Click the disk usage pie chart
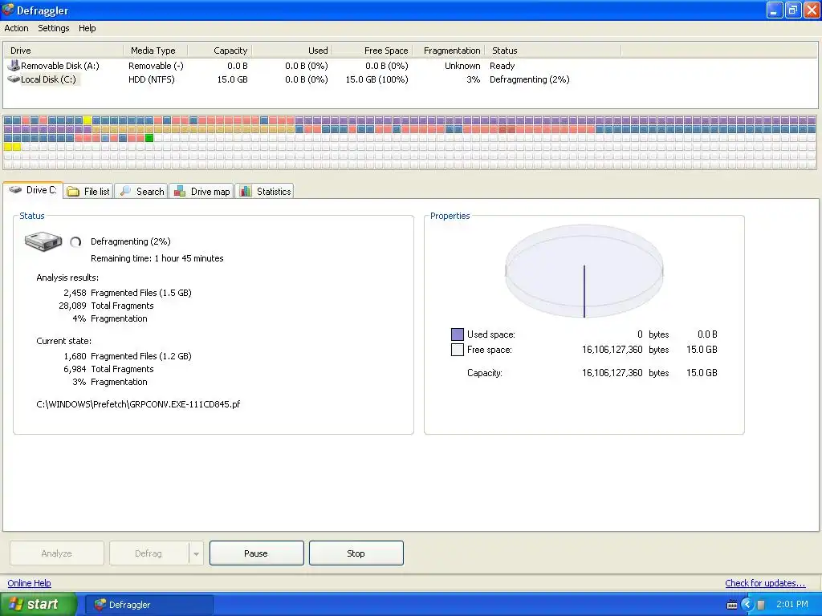 click(584, 271)
